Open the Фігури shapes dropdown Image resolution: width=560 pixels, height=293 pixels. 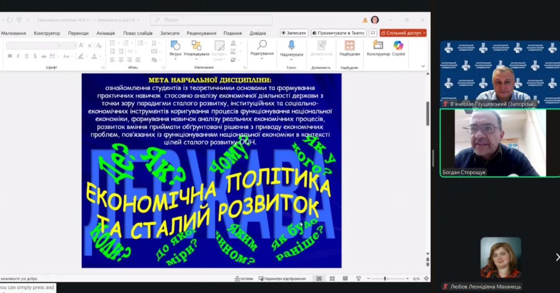pyautogui.click(x=176, y=50)
